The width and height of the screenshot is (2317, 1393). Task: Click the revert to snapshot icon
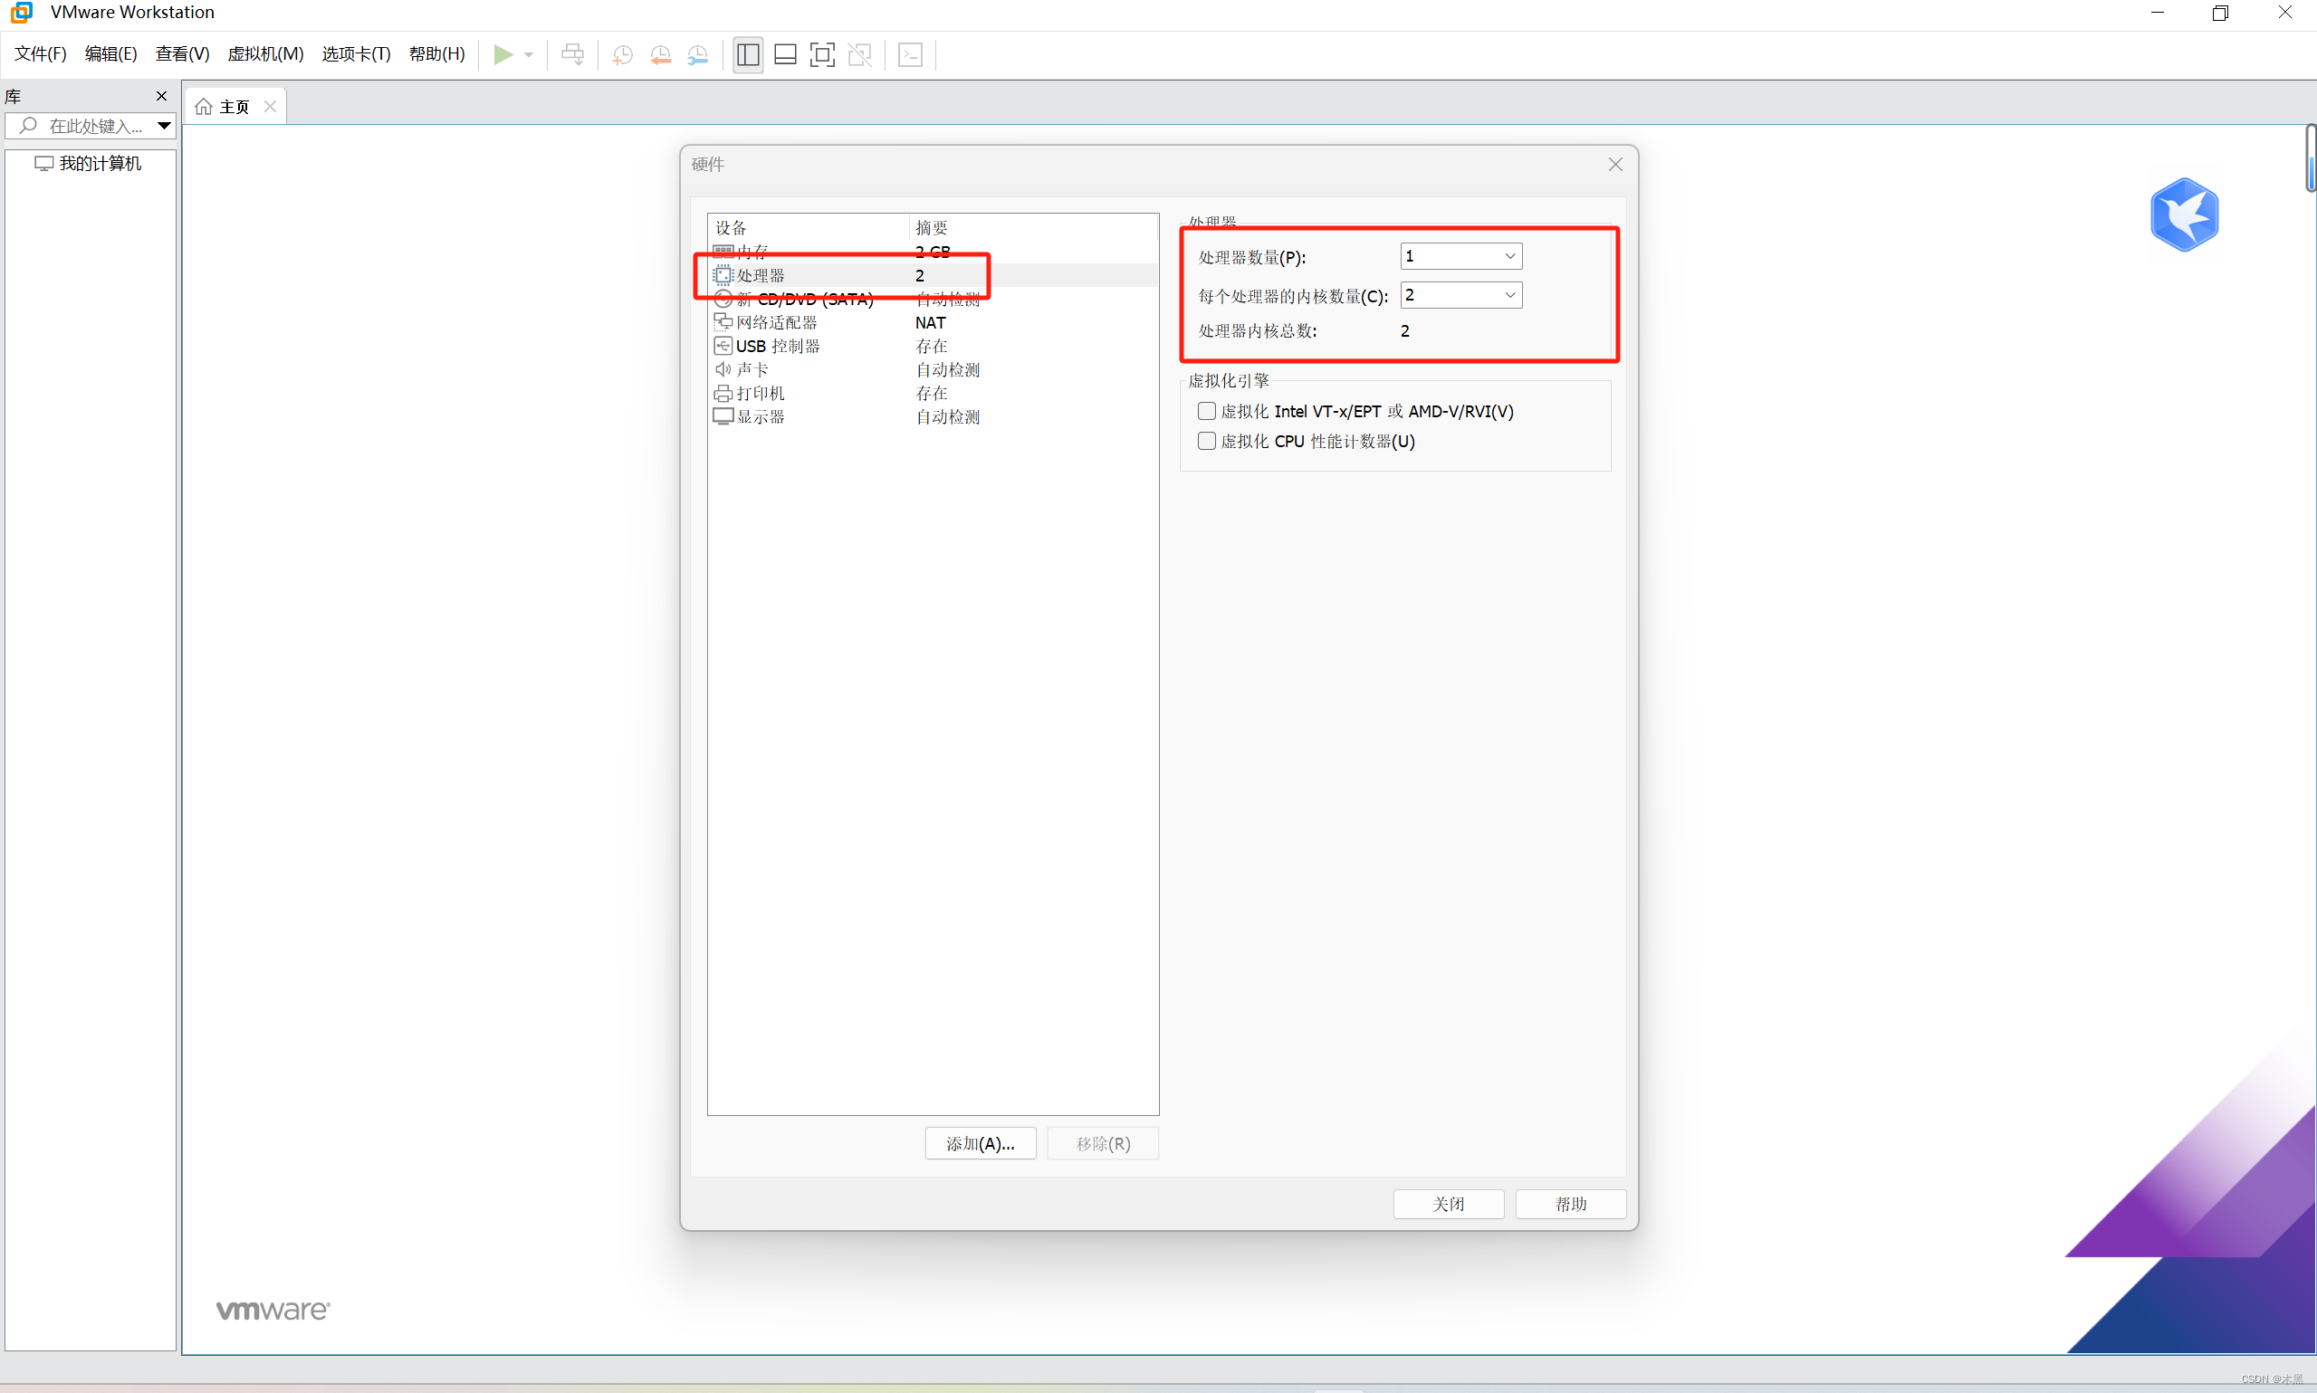[660, 54]
